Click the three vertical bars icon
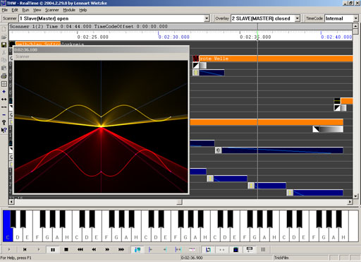This screenshot has width=361, height=262. pos(263,249)
